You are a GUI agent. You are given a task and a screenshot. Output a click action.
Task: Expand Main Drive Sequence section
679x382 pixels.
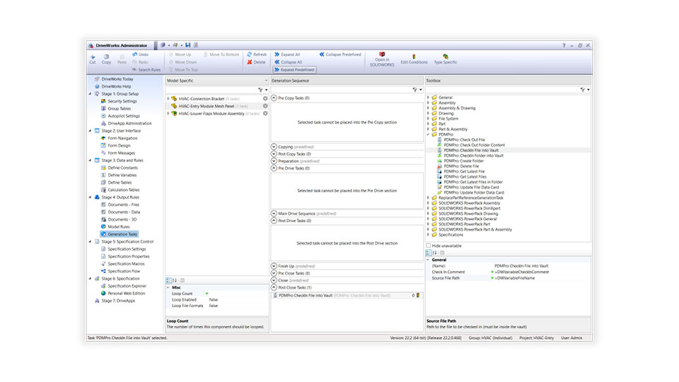tap(274, 214)
